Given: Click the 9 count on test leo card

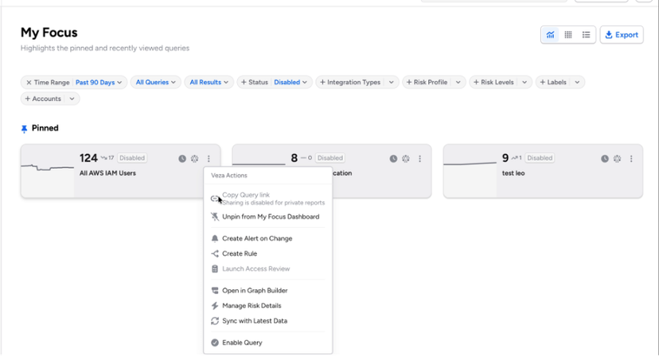Looking at the screenshot, I should [505, 158].
